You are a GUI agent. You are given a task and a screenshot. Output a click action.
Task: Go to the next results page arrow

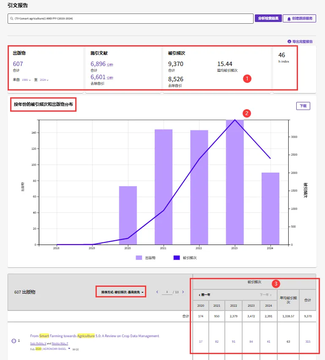point(183,292)
